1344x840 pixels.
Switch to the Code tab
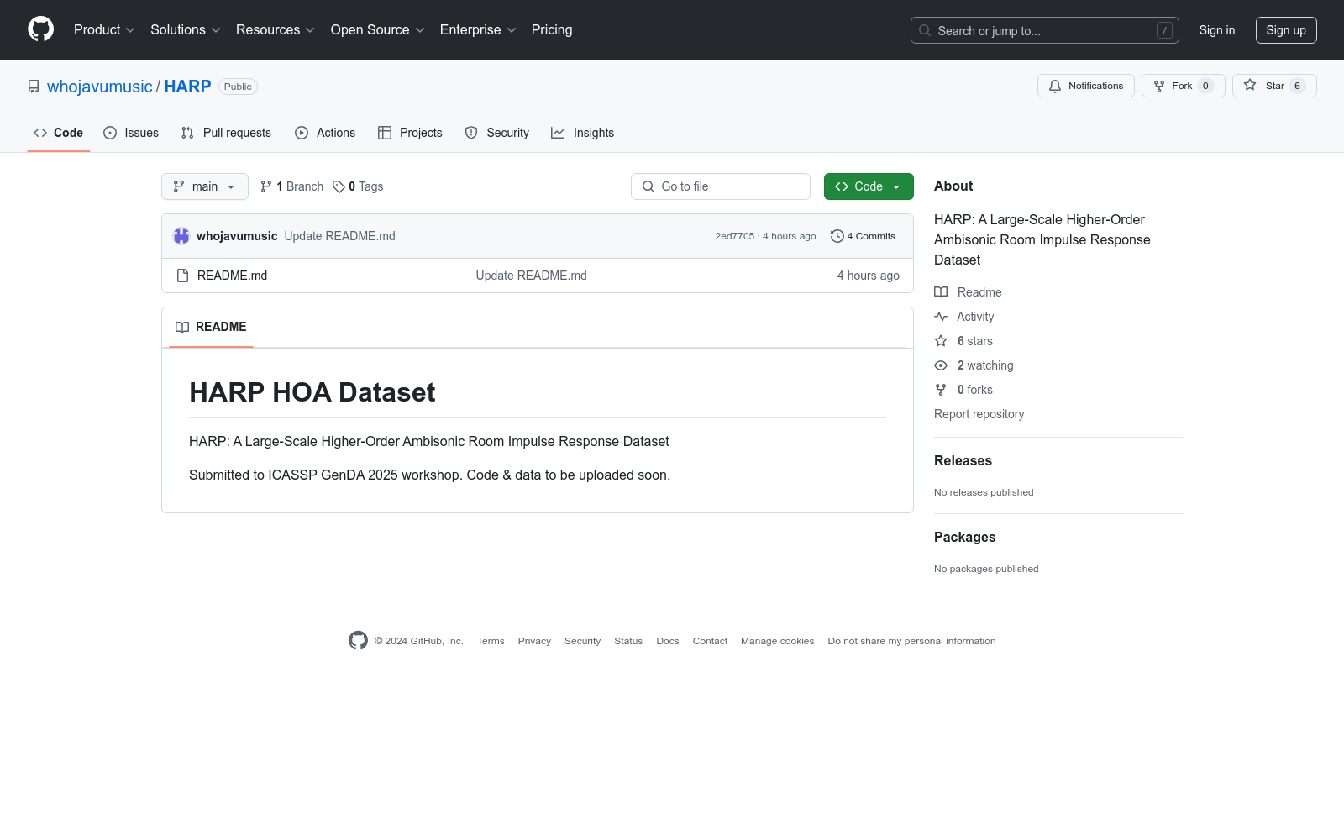(x=59, y=133)
